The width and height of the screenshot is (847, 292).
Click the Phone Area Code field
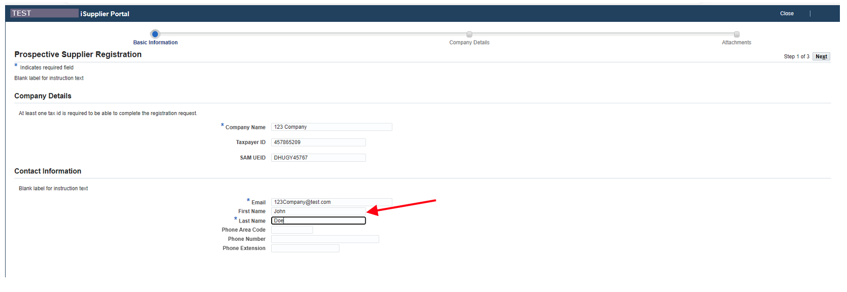coord(292,230)
